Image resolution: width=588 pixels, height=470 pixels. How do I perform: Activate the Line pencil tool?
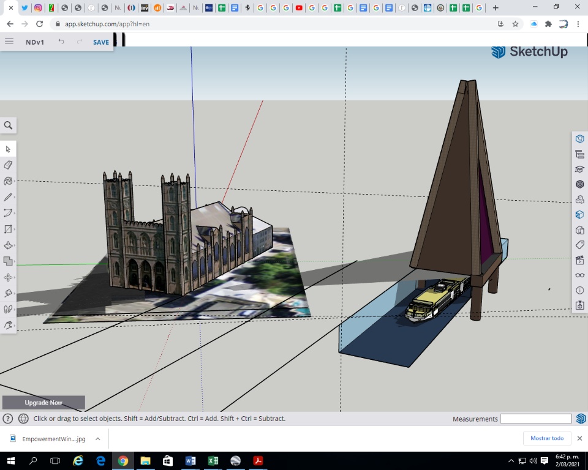(x=8, y=197)
